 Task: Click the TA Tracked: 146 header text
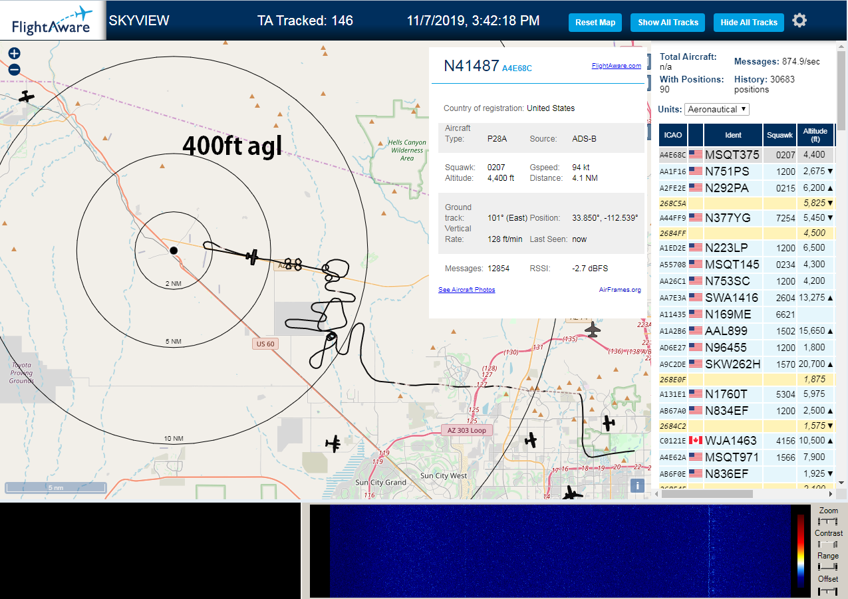305,21
